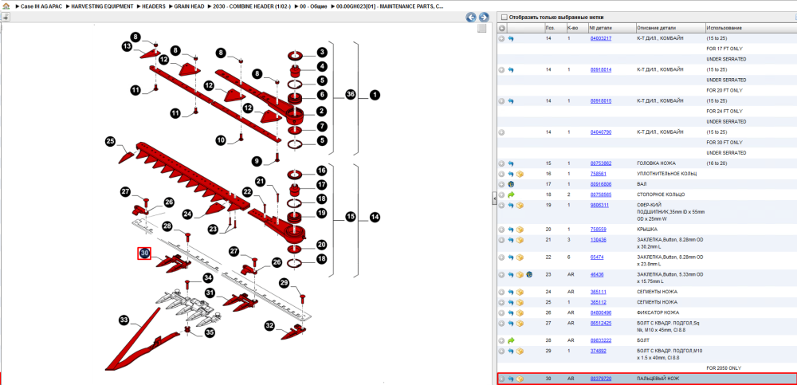797x385 pixels.
Task: Sort by 'Описание детали' column header
Action: point(670,28)
